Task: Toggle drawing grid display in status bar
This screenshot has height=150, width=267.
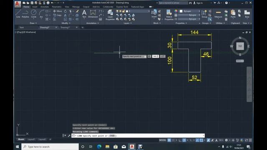Action: (169, 140)
